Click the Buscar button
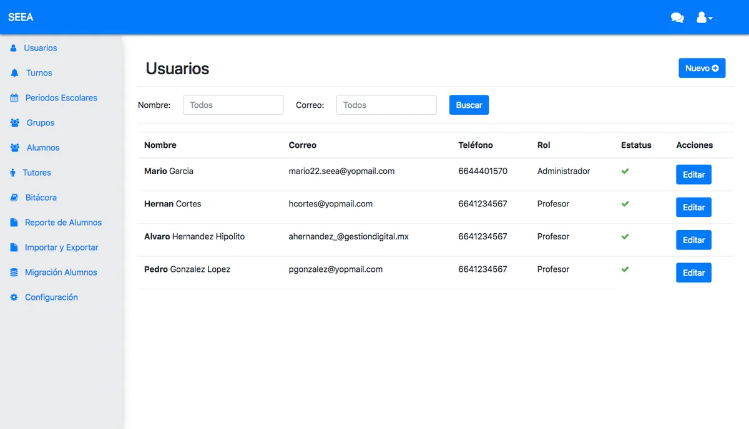 pos(469,105)
